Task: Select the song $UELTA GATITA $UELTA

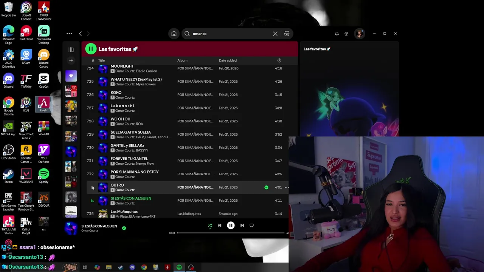Action: click(130, 132)
